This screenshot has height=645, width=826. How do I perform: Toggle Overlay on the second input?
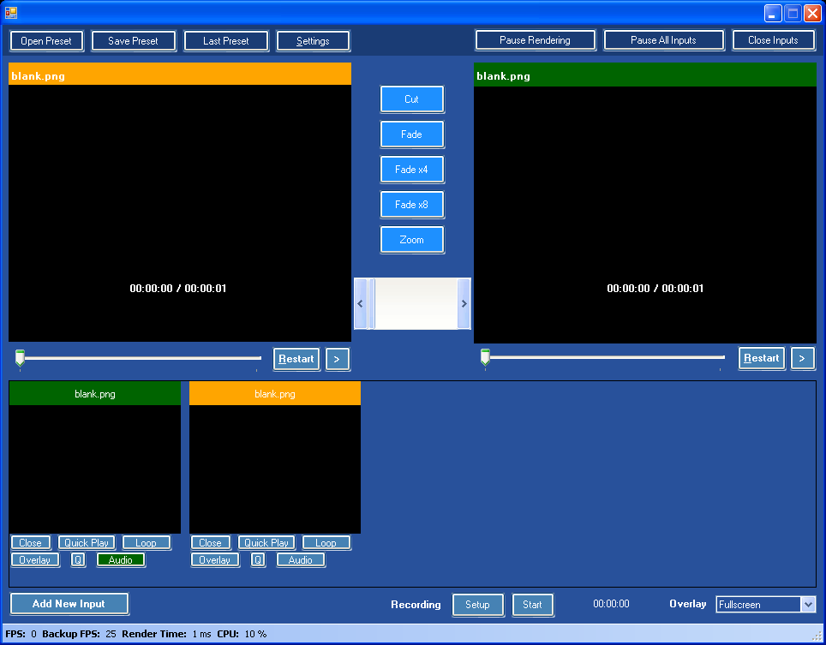pos(215,559)
